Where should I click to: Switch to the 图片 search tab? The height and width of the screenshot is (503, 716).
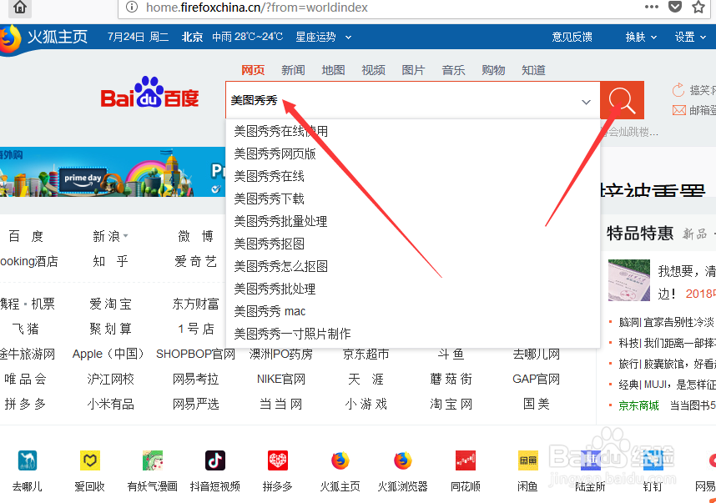click(x=413, y=70)
